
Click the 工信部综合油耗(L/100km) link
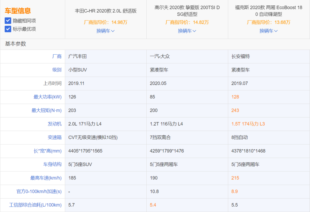[35, 205]
